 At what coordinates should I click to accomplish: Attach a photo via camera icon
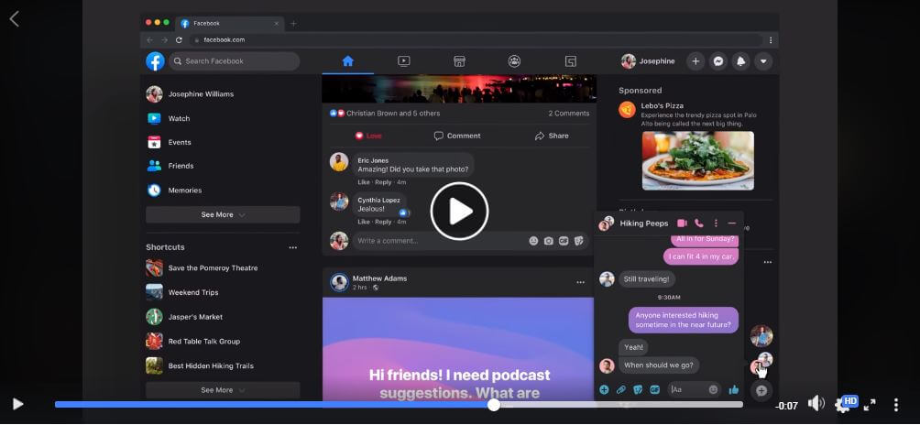pyautogui.click(x=549, y=241)
